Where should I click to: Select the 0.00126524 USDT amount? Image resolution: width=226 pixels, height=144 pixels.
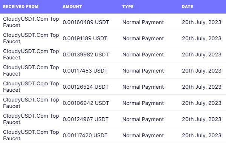pyautogui.click(x=86, y=87)
